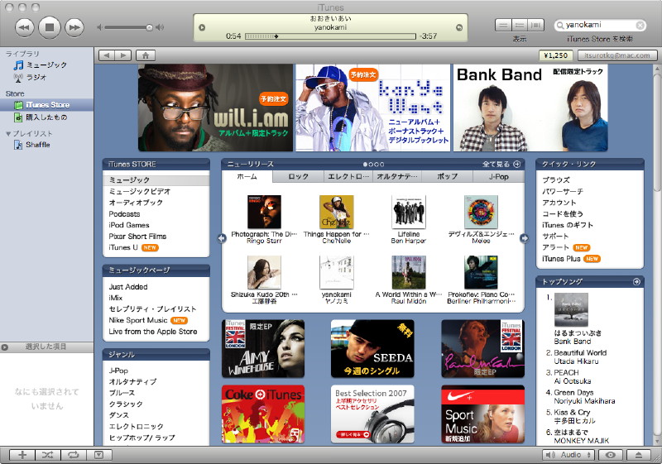Go forward in the store navigation
This screenshot has width=662, height=464.
click(122, 55)
